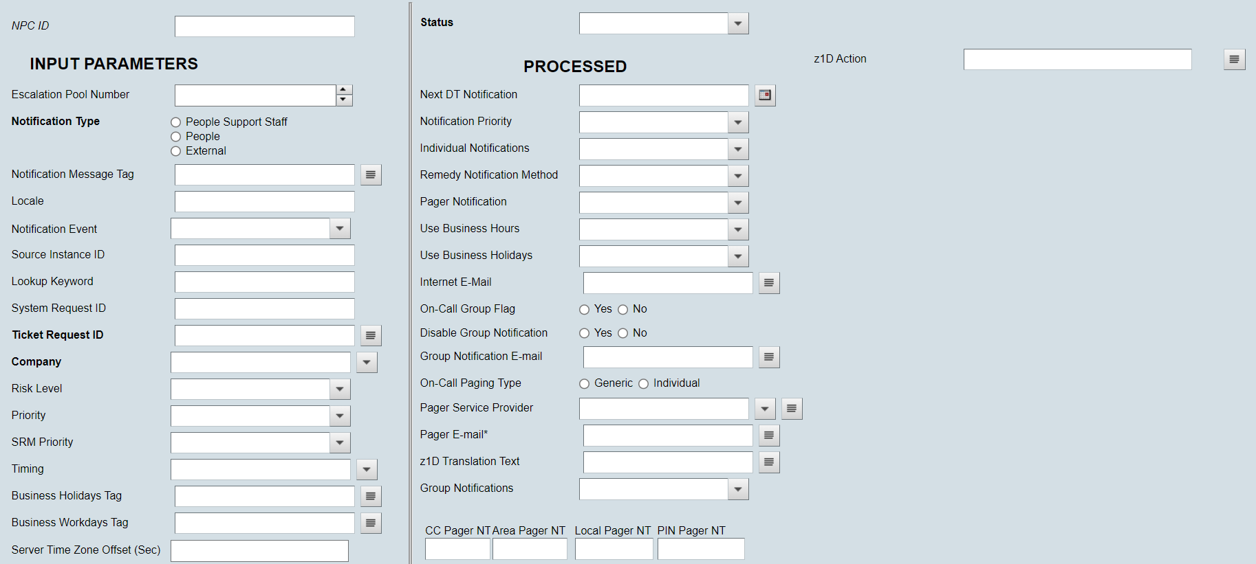Increase the Escalation Pool Number value
1256x564 pixels.
click(x=344, y=90)
